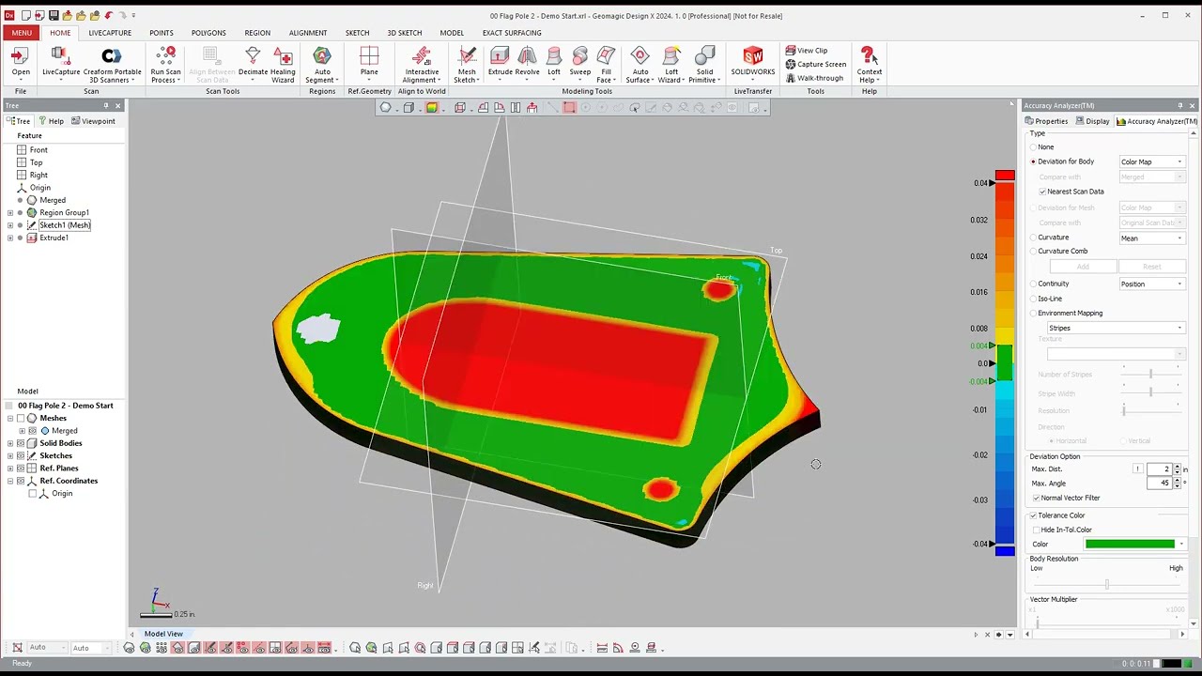Expand the Sketch1 (Mesh) tree node
Image resolution: width=1202 pixels, height=676 pixels.
coord(10,225)
